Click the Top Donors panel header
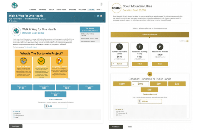199x130 pixels. pyautogui.click(x=90, y=30)
